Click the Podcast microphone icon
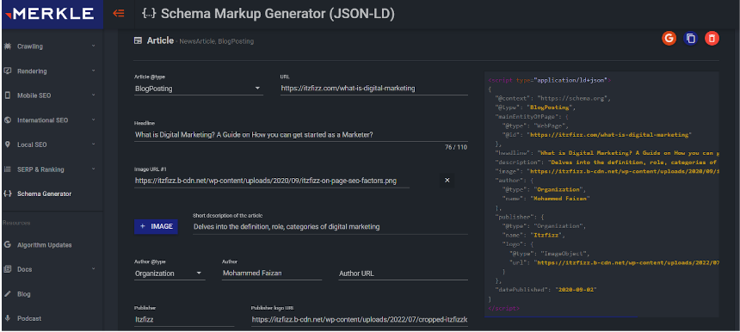This screenshot has width=740, height=332. (8, 318)
